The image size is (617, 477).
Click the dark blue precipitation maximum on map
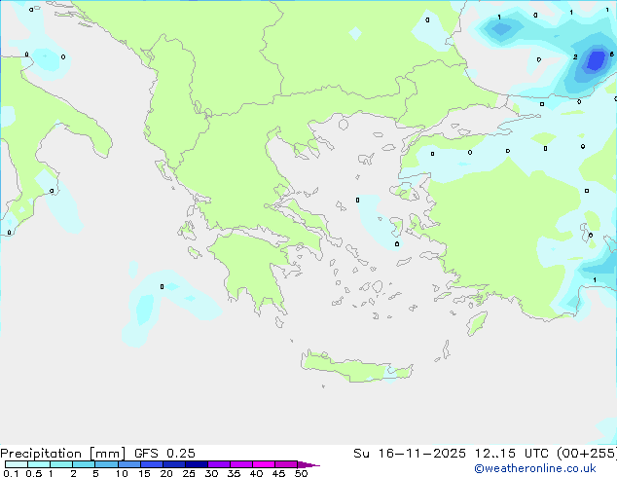[596, 60]
